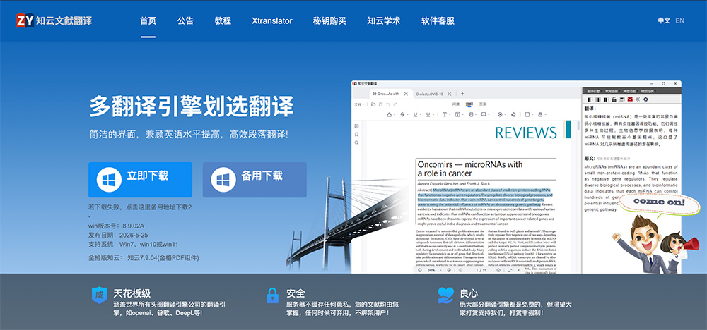Open the 秘钥购买 page
The image size is (707, 330).
[329, 20]
